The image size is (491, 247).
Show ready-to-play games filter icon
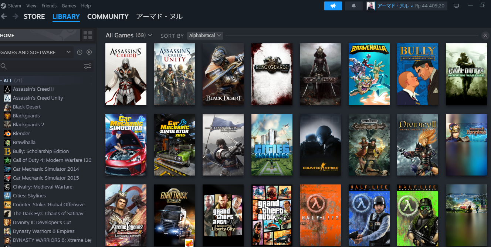[x=89, y=52]
